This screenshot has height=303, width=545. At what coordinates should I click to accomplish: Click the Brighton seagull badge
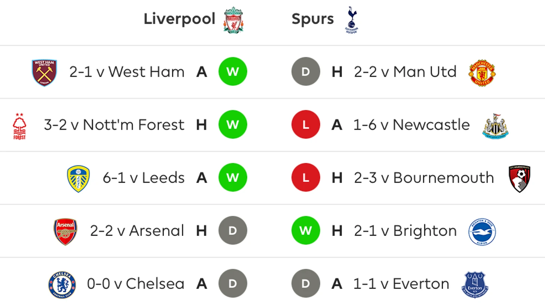point(482,232)
